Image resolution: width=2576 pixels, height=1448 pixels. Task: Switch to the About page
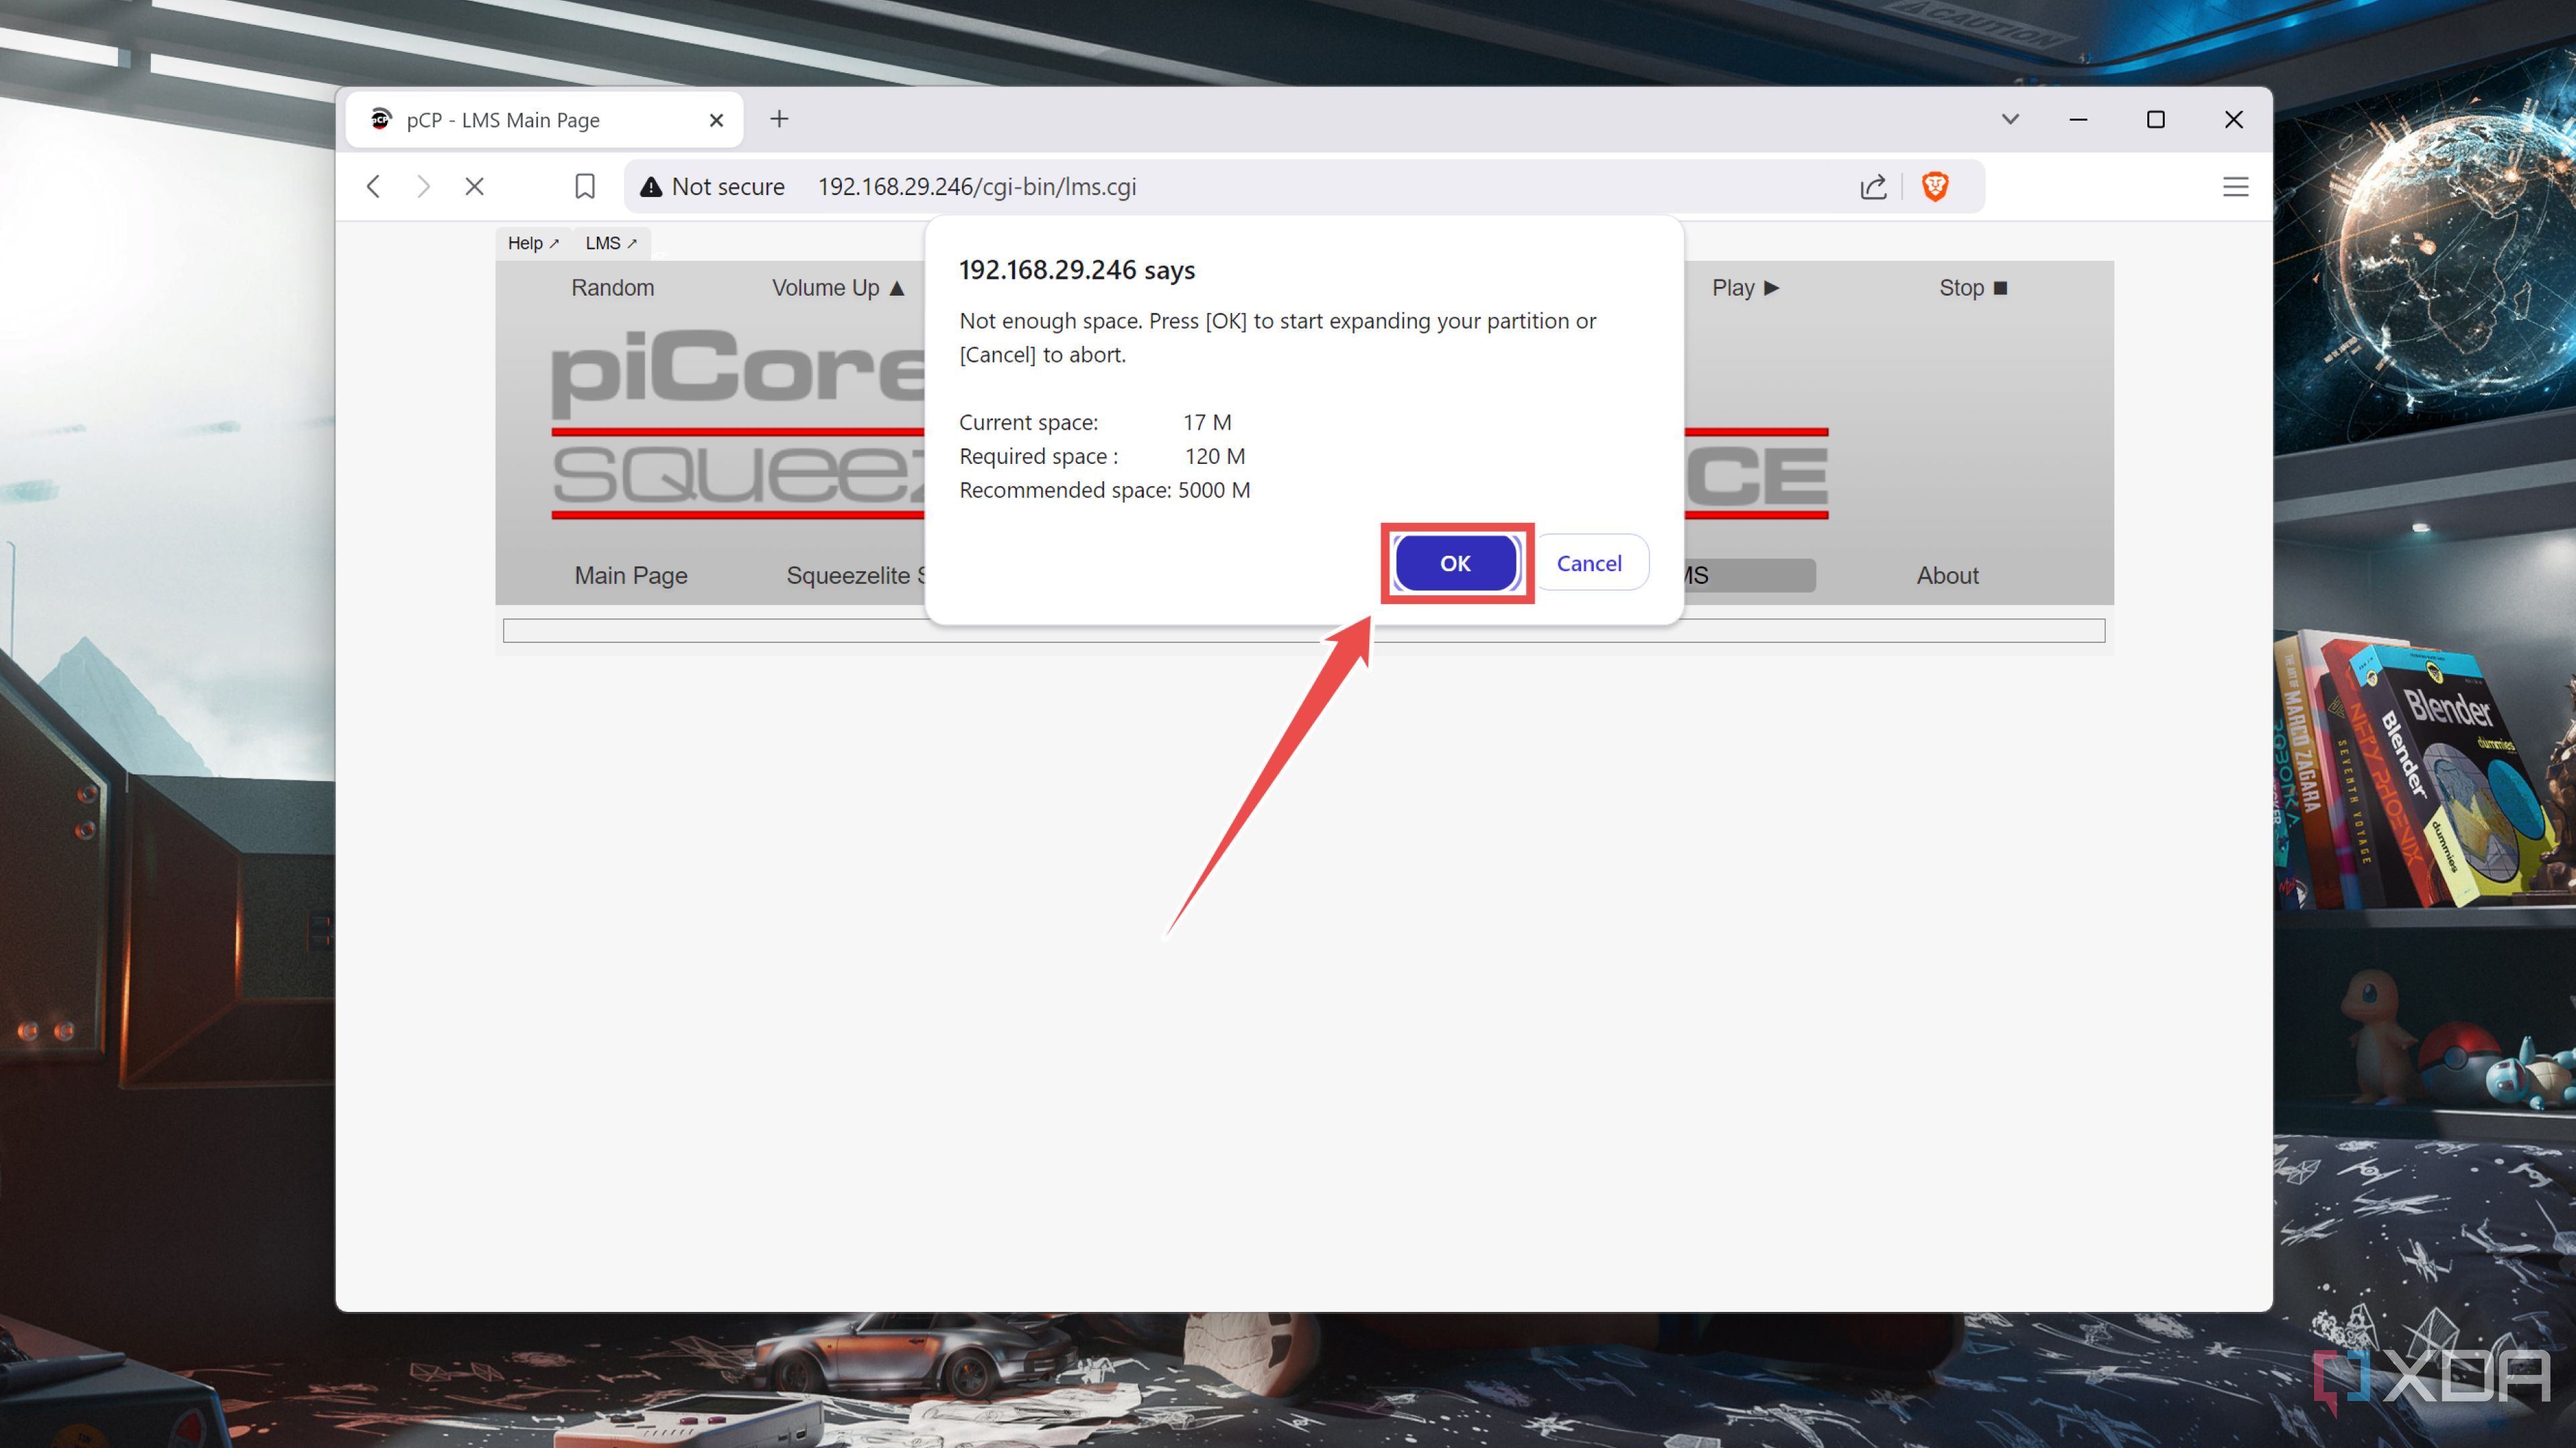(1946, 575)
